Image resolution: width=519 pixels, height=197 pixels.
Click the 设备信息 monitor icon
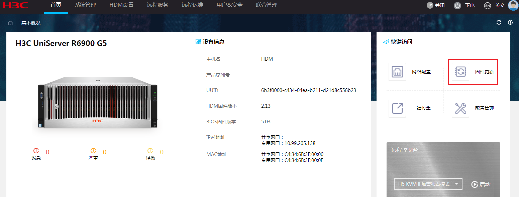coord(198,42)
